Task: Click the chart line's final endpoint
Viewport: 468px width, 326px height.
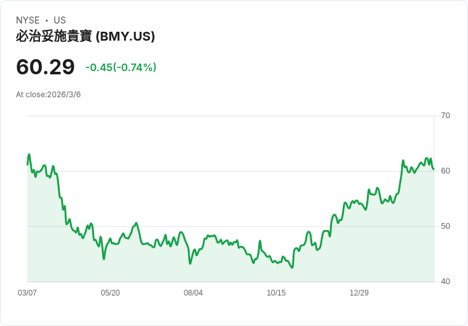Action: click(434, 170)
